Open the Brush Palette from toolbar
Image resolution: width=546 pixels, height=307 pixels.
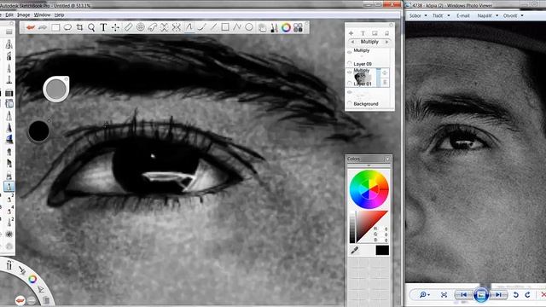pos(275,28)
